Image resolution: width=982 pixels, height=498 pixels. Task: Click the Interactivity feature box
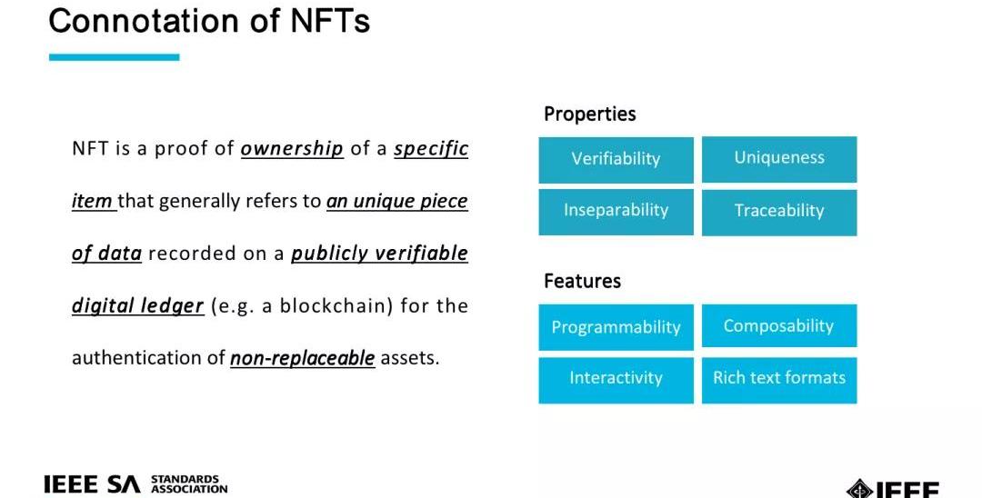click(616, 381)
